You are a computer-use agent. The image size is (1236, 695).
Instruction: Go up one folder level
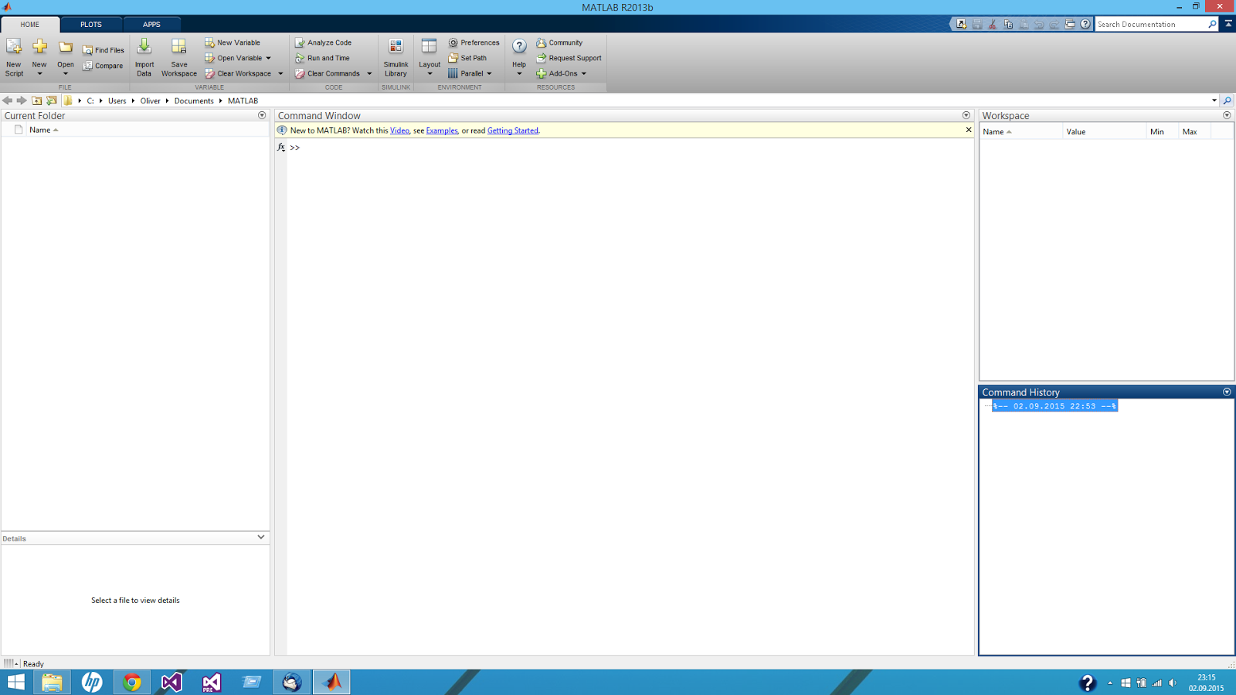(x=36, y=100)
